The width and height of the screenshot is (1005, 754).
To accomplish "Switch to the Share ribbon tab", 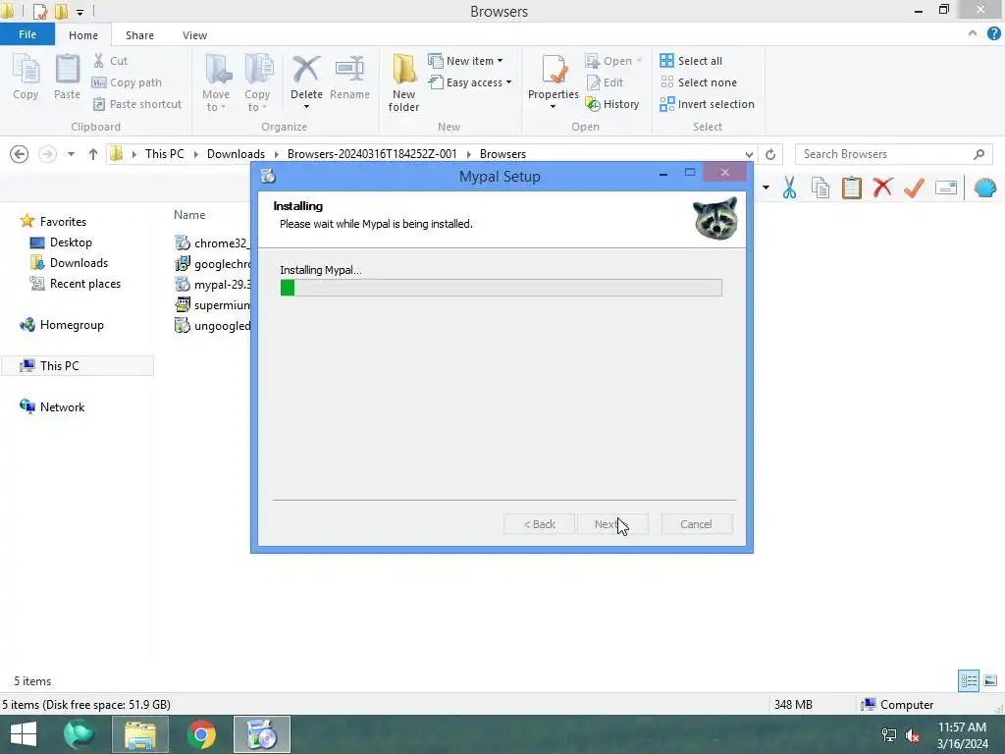I will pyautogui.click(x=139, y=35).
